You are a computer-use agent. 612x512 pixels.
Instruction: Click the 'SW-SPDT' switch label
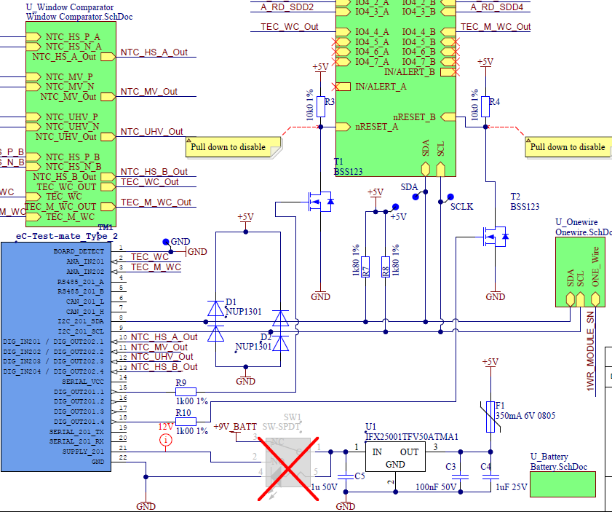tap(281, 427)
